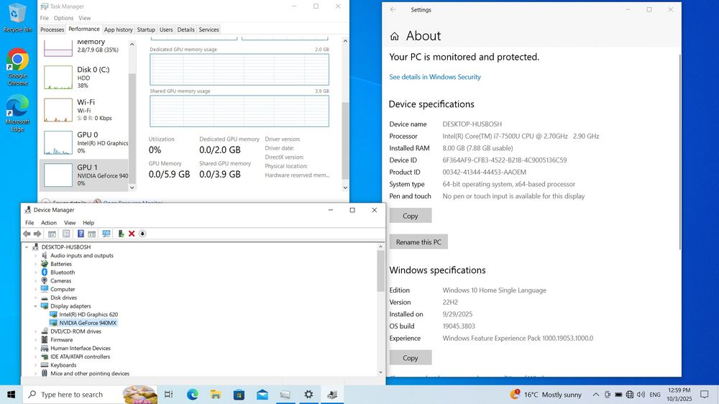Click the Device Manager icon on the taskbar
Screen dimensions: 719x404
[332, 395]
